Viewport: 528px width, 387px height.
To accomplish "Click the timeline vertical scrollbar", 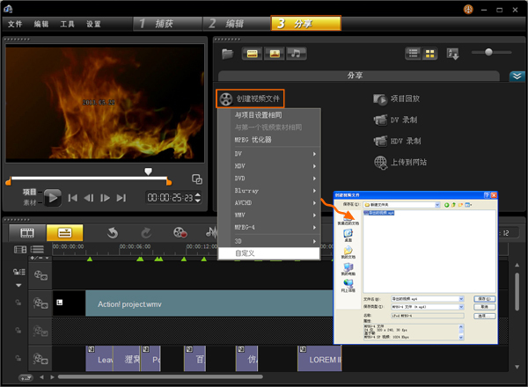I will pyautogui.click(x=517, y=291).
